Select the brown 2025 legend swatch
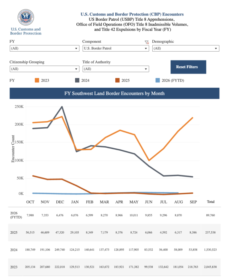Image resolution: width=228 pixels, height=277 pixels. (x=117, y=80)
